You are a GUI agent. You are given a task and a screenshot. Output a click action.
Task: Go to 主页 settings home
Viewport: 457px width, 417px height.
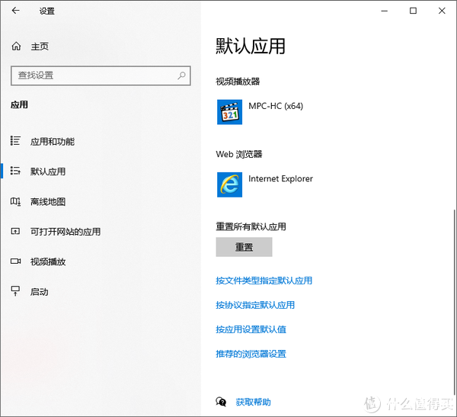(40, 47)
